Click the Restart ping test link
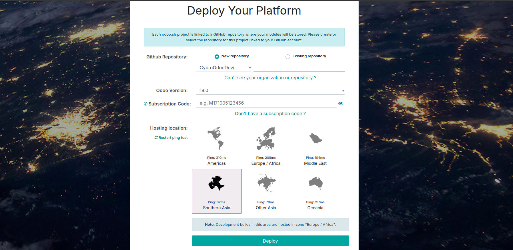 [x=173, y=138]
